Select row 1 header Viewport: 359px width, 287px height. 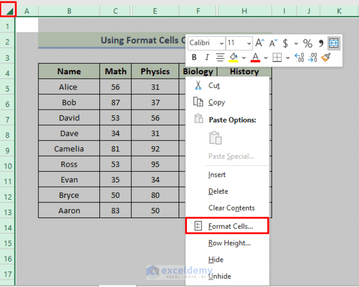pyautogui.click(x=7, y=26)
